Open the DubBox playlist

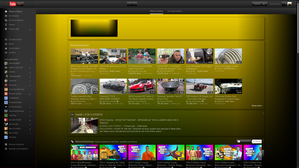(12, 53)
